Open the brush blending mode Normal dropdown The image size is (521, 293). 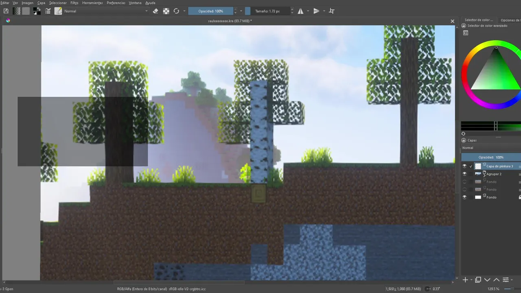tap(106, 11)
